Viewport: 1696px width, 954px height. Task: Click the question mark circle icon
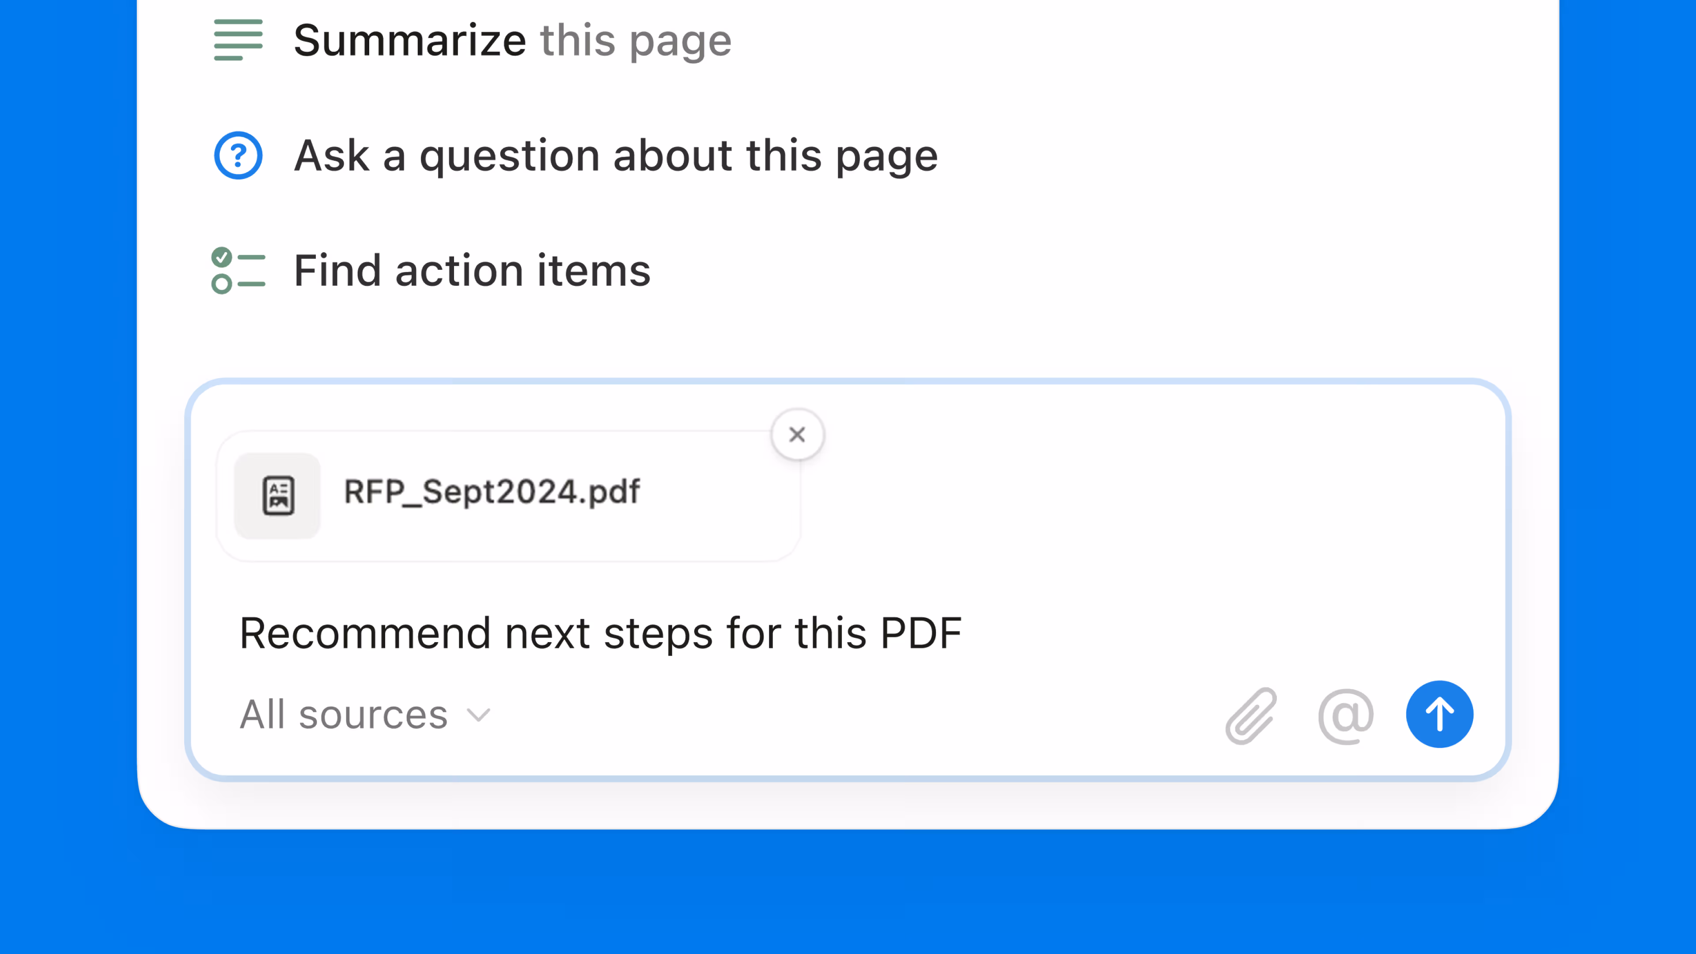(238, 155)
